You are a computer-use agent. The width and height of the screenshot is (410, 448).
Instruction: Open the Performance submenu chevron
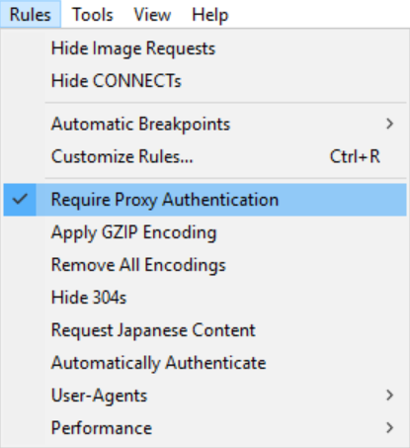coord(389,427)
